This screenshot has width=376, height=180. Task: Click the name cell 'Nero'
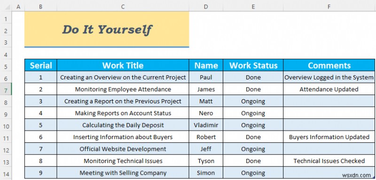coord(206,113)
